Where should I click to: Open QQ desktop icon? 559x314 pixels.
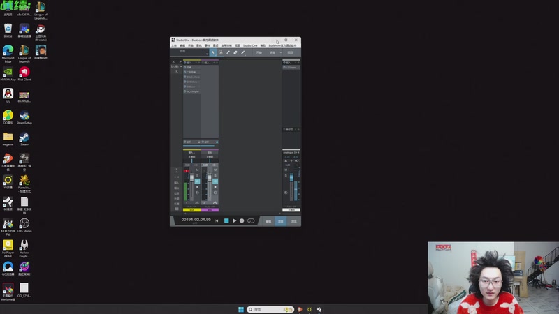point(8,96)
